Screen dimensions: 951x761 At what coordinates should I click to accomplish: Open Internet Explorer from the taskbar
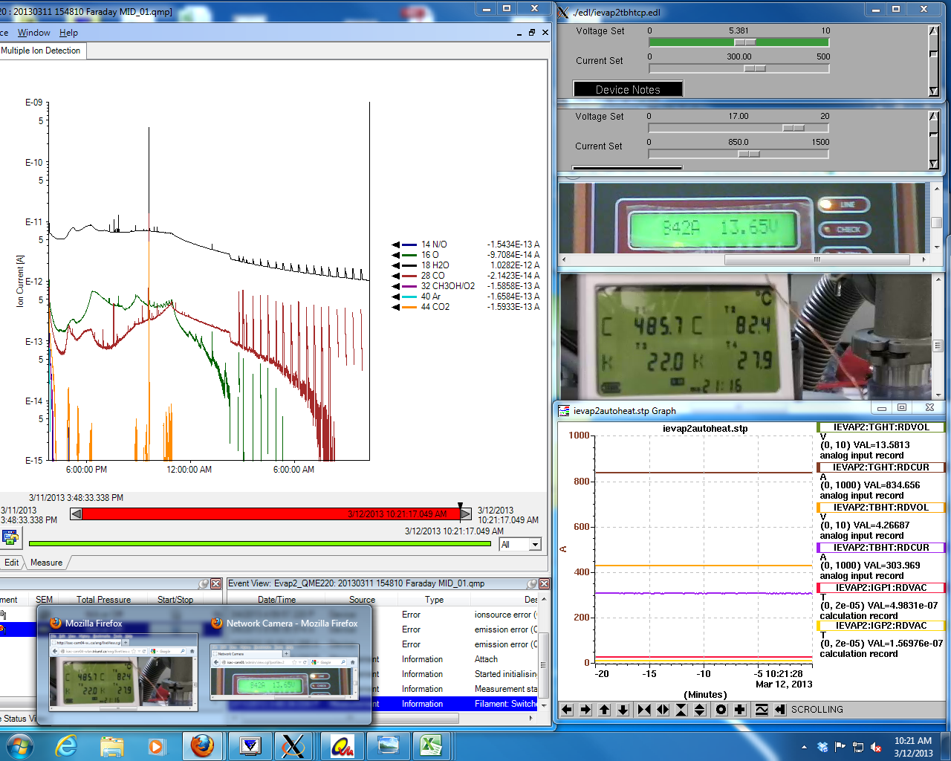[x=66, y=745]
